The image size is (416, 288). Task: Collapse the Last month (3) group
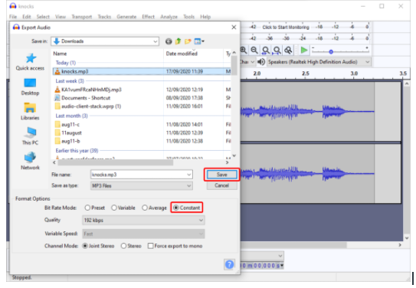point(72,116)
